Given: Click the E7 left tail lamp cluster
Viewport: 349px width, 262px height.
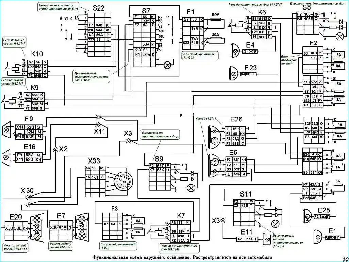Looking at the screenshot, I should pyautogui.click(x=81, y=228).
